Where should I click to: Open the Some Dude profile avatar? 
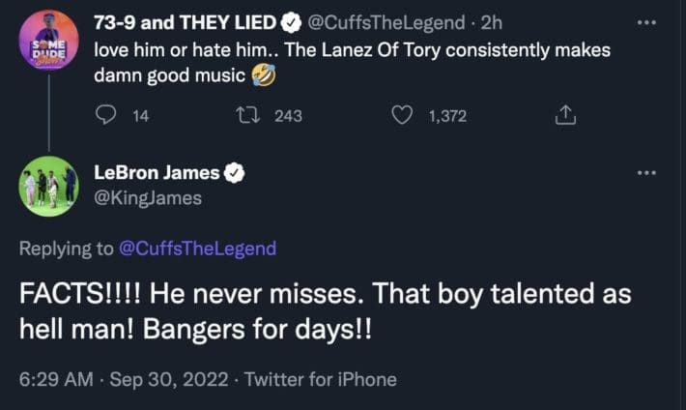tap(48, 40)
